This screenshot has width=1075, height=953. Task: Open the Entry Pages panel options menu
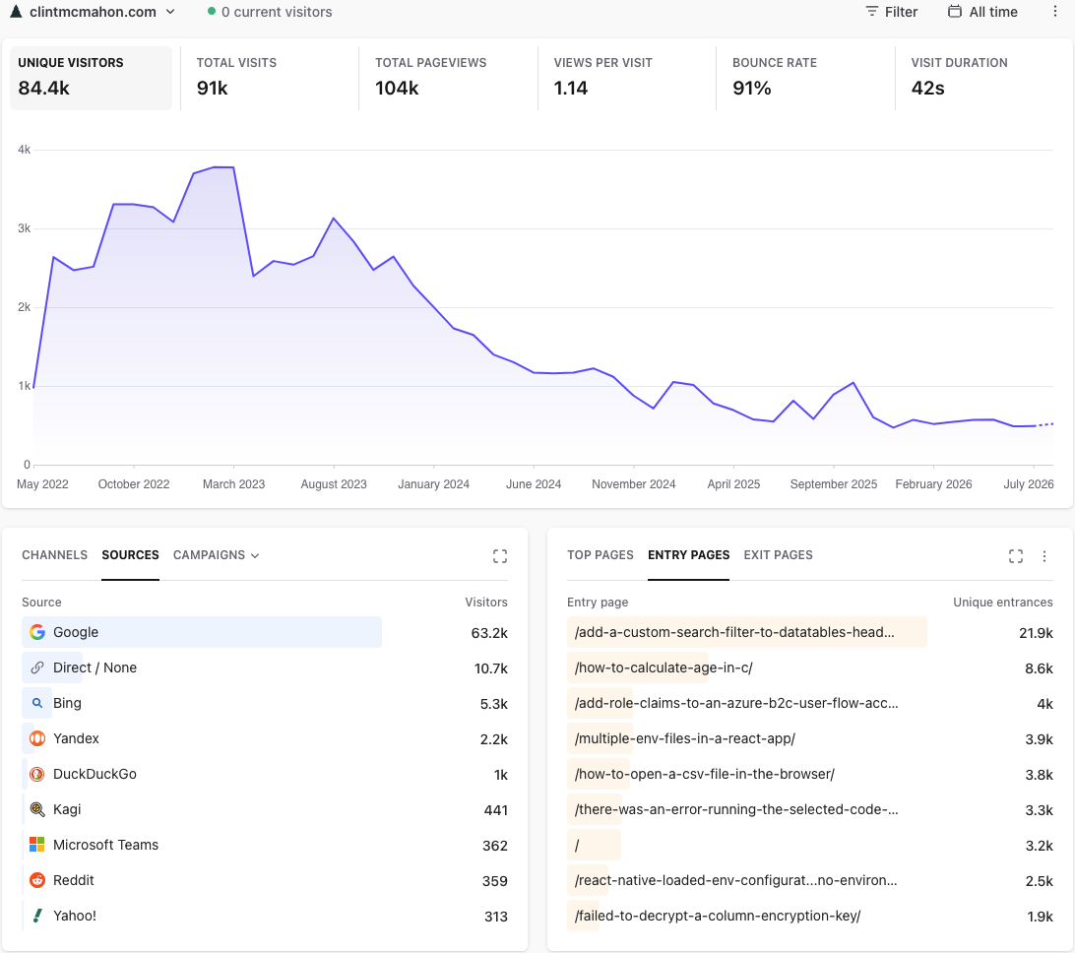[x=1044, y=556]
